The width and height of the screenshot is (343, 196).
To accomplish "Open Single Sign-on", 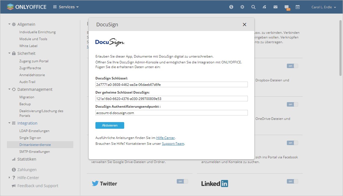I will point(30,138).
